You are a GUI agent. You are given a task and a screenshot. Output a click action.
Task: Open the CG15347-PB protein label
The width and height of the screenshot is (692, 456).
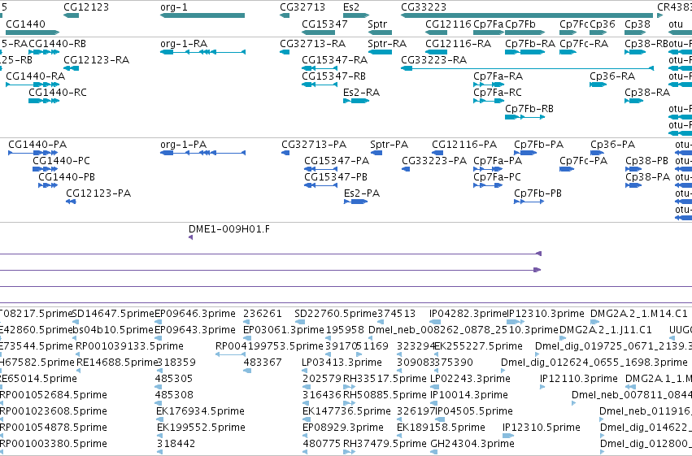[x=336, y=177]
